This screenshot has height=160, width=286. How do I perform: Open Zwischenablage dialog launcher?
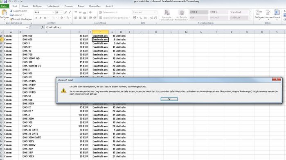[x=31, y=23]
